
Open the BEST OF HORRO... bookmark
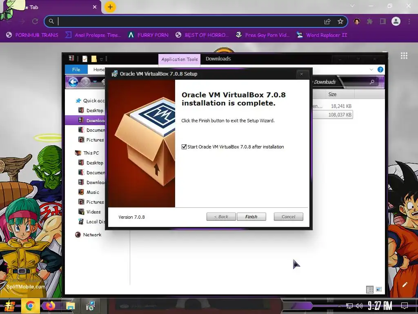(x=202, y=35)
